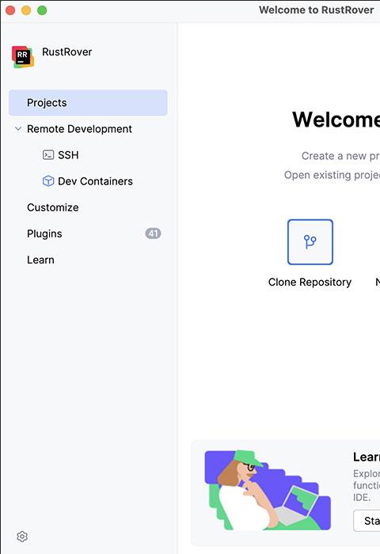Open the settings gear icon
Viewport: 380px width, 554px height.
point(22,537)
